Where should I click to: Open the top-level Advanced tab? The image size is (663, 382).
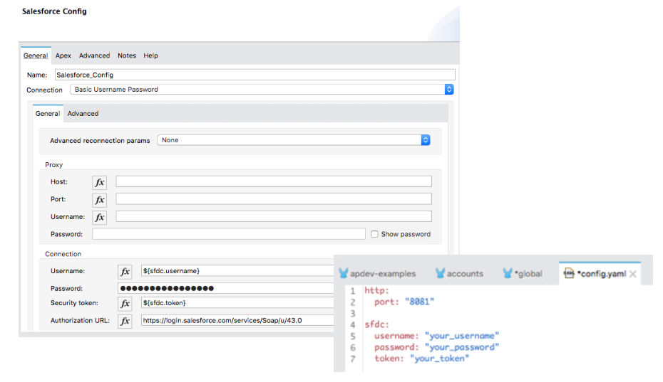pos(94,55)
